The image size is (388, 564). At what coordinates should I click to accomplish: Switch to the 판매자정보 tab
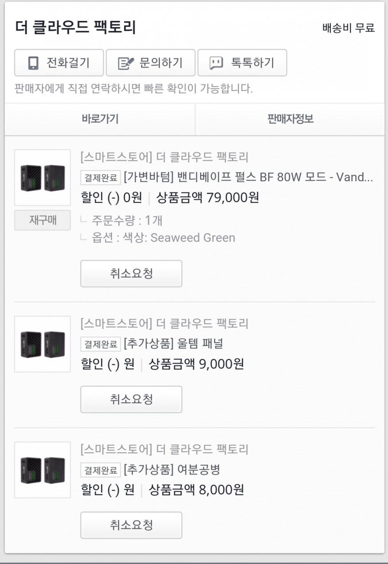[290, 119]
